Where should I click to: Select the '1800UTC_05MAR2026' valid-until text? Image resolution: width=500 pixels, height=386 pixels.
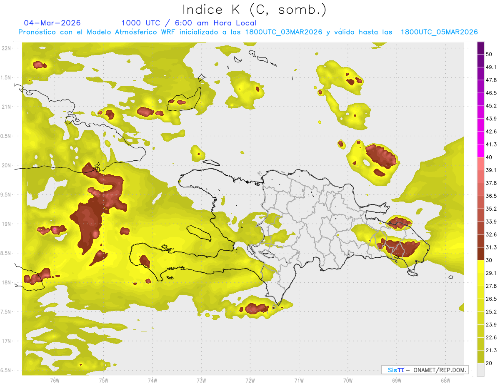(439, 32)
